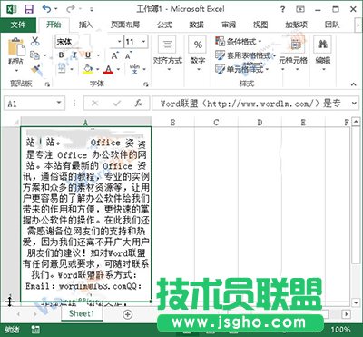Select column D header
The image size is (363, 337).
(x=260, y=122)
